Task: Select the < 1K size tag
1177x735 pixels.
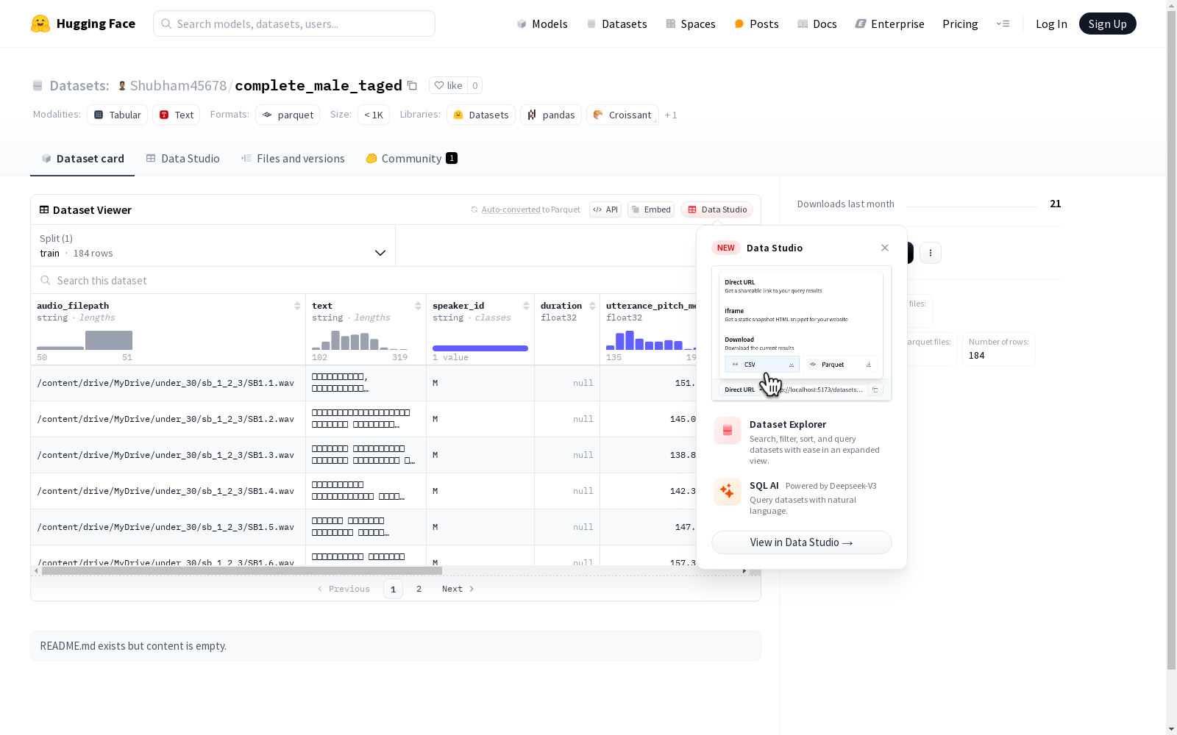Action: (374, 115)
